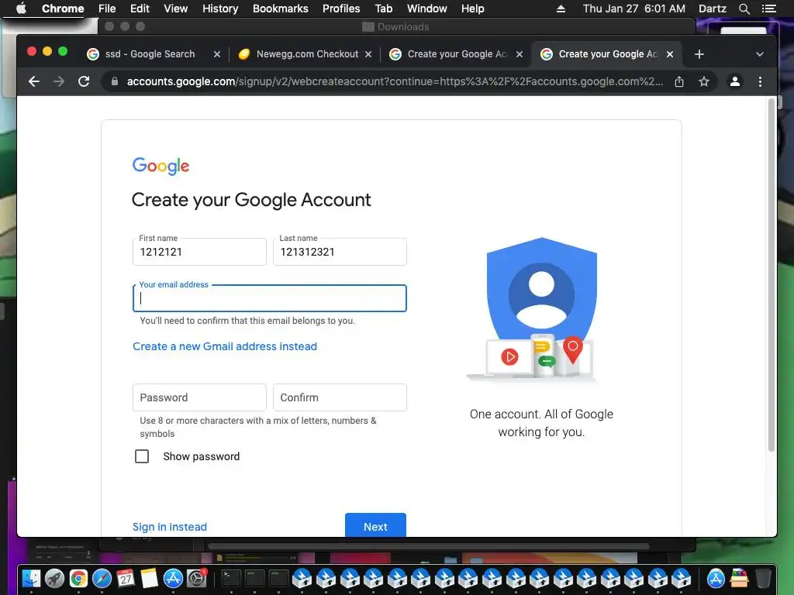Open Finder from the Dock

click(31, 578)
